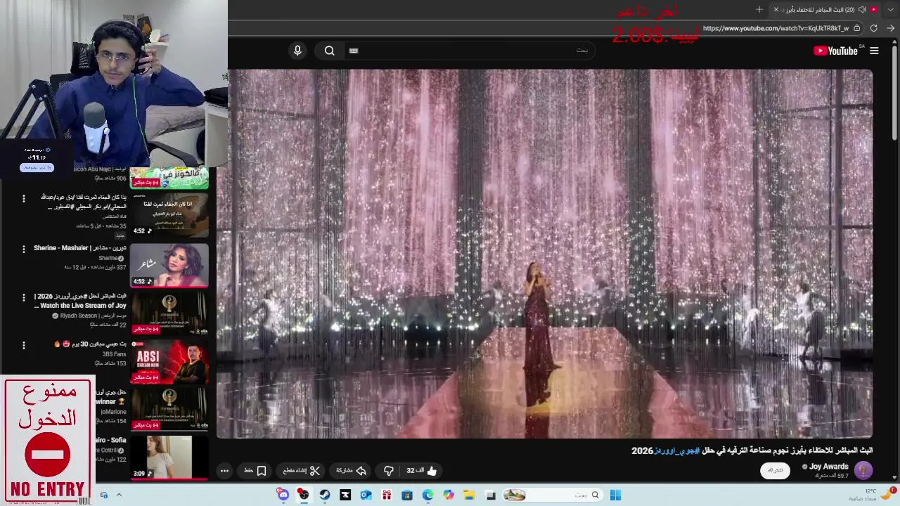Image resolution: width=900 pixels, height=506 pixels.
Task: Click the '3BS Fans' channel name
Action: click(x=115, y=354)
